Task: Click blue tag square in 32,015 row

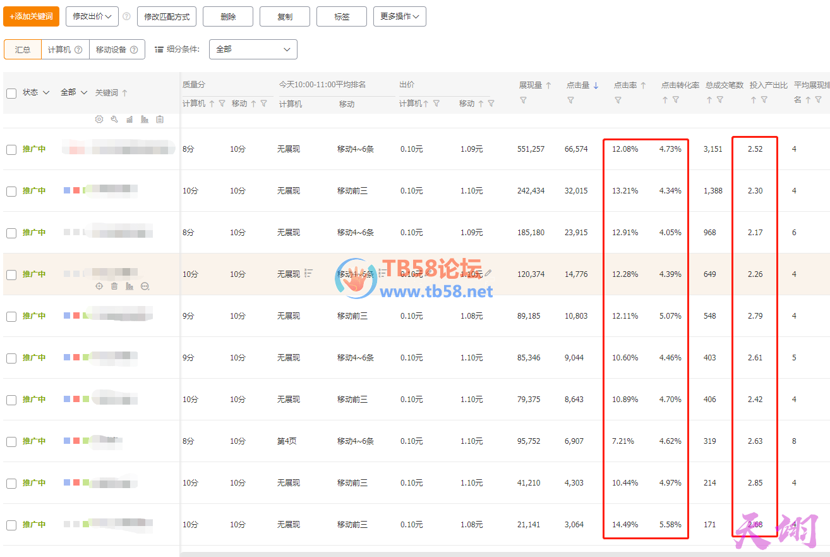Action: point(67,190)
